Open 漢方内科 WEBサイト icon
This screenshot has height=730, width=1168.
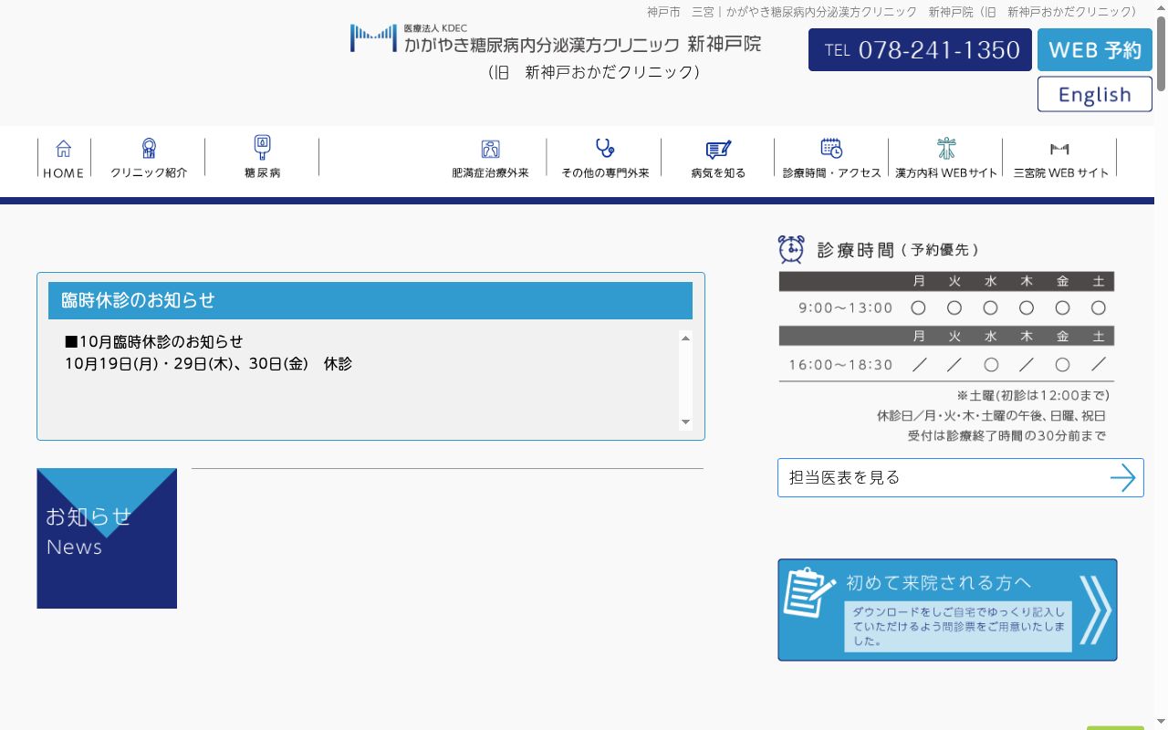946,148
